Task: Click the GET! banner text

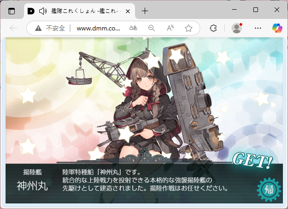Action: (x=252, y=161)
